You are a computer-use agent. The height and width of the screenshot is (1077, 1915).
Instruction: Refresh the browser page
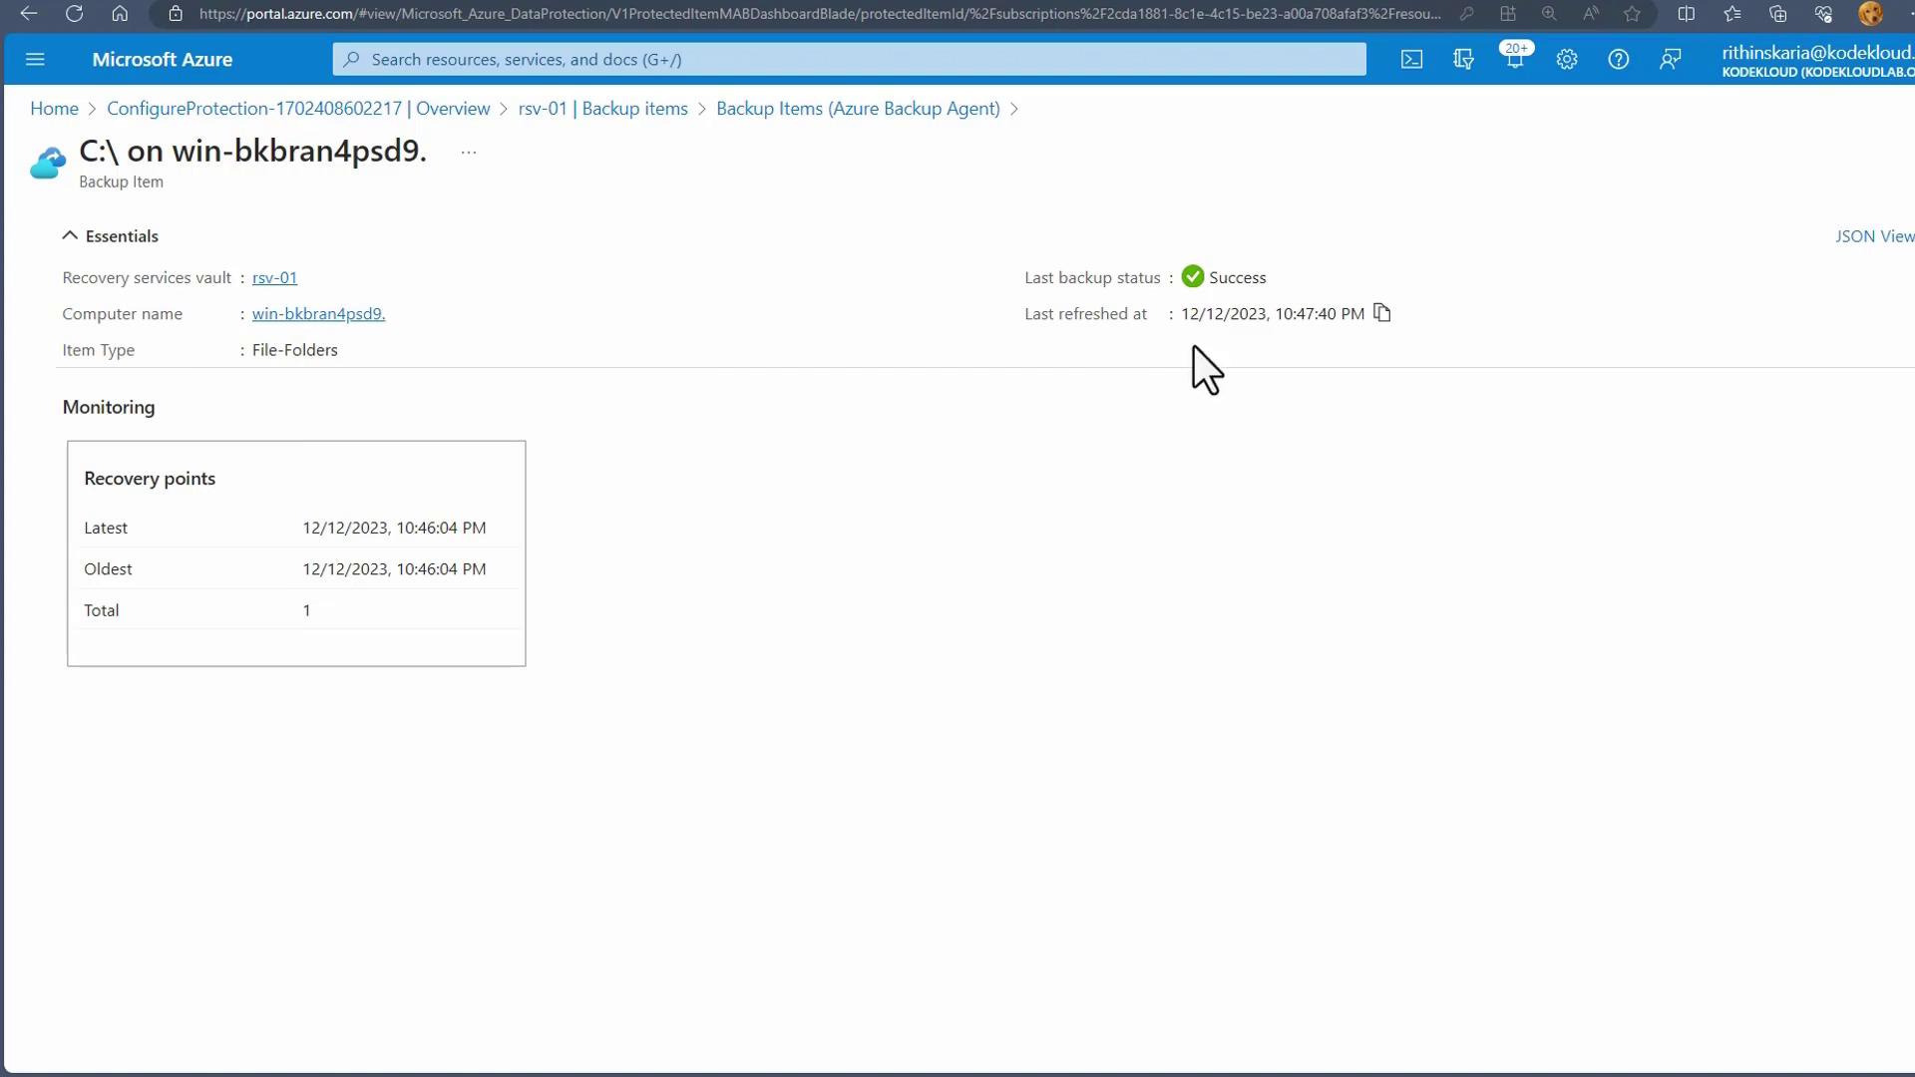click(x=74, y=14)
